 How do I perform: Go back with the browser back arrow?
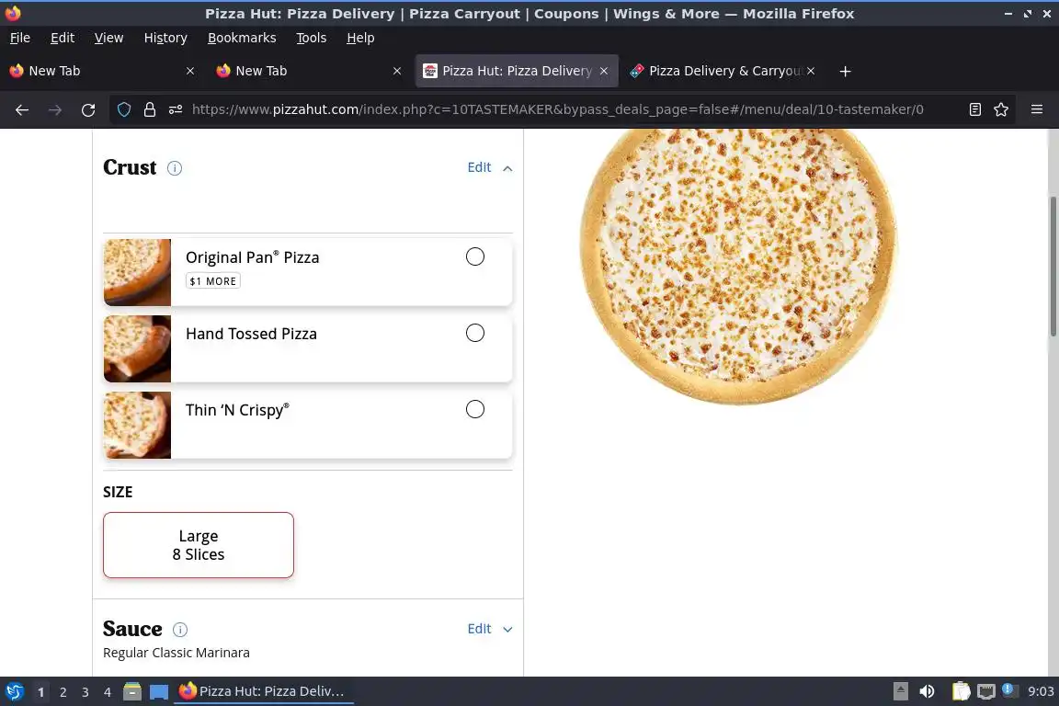tap(22, 109)
